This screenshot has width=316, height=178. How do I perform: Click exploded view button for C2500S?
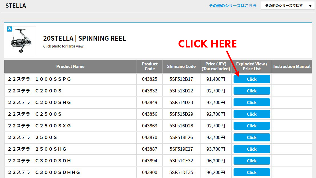[x=252, y=114]
